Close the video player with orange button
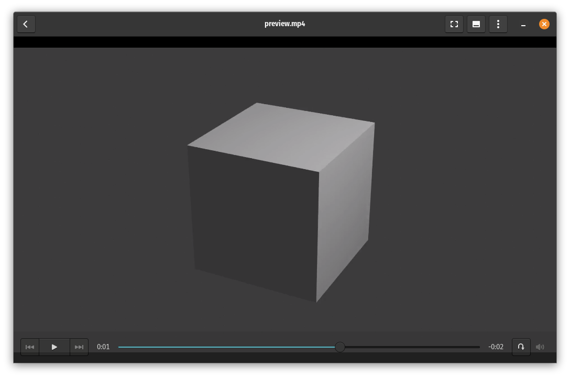The image size is (570, 378). pos(544,24)
